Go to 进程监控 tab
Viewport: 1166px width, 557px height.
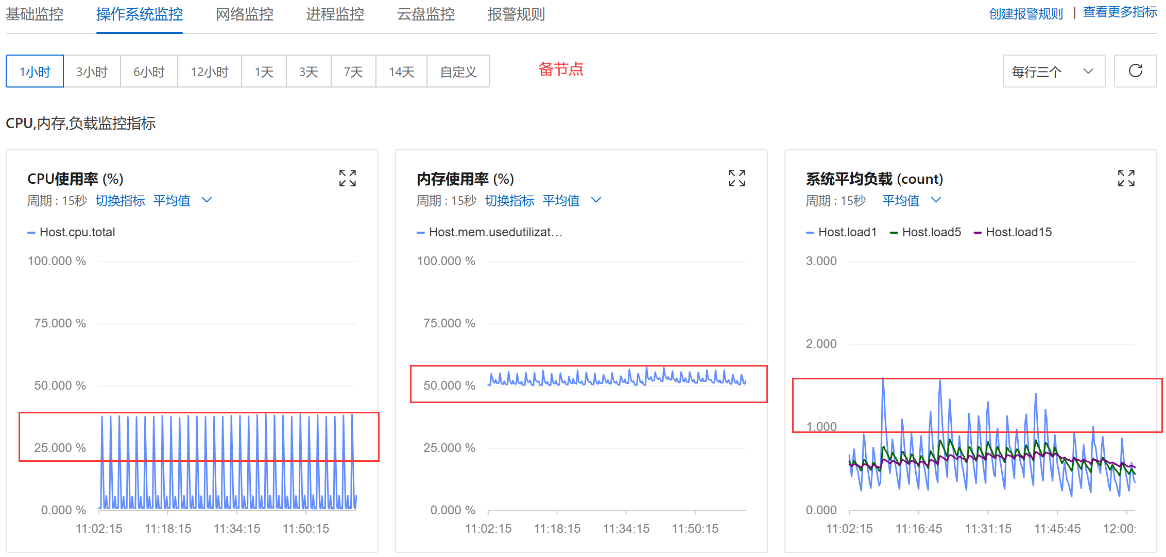[x=335, y=14]
